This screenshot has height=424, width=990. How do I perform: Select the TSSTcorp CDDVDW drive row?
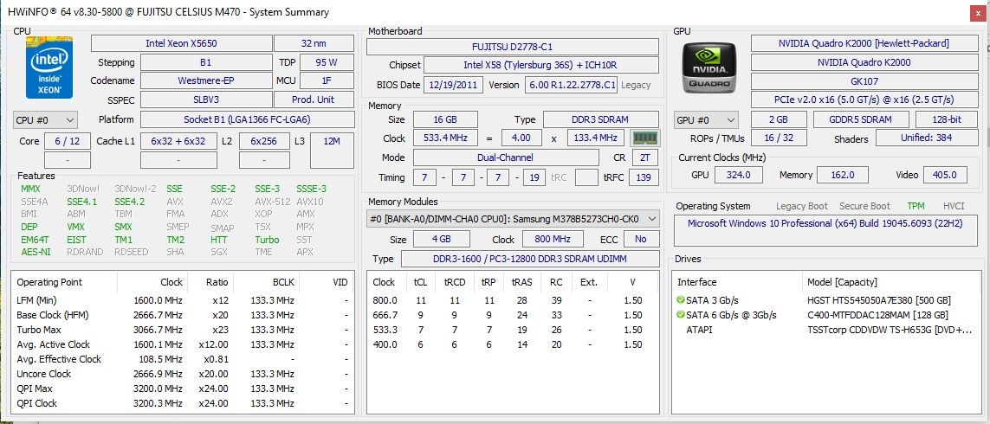point(826,330)
